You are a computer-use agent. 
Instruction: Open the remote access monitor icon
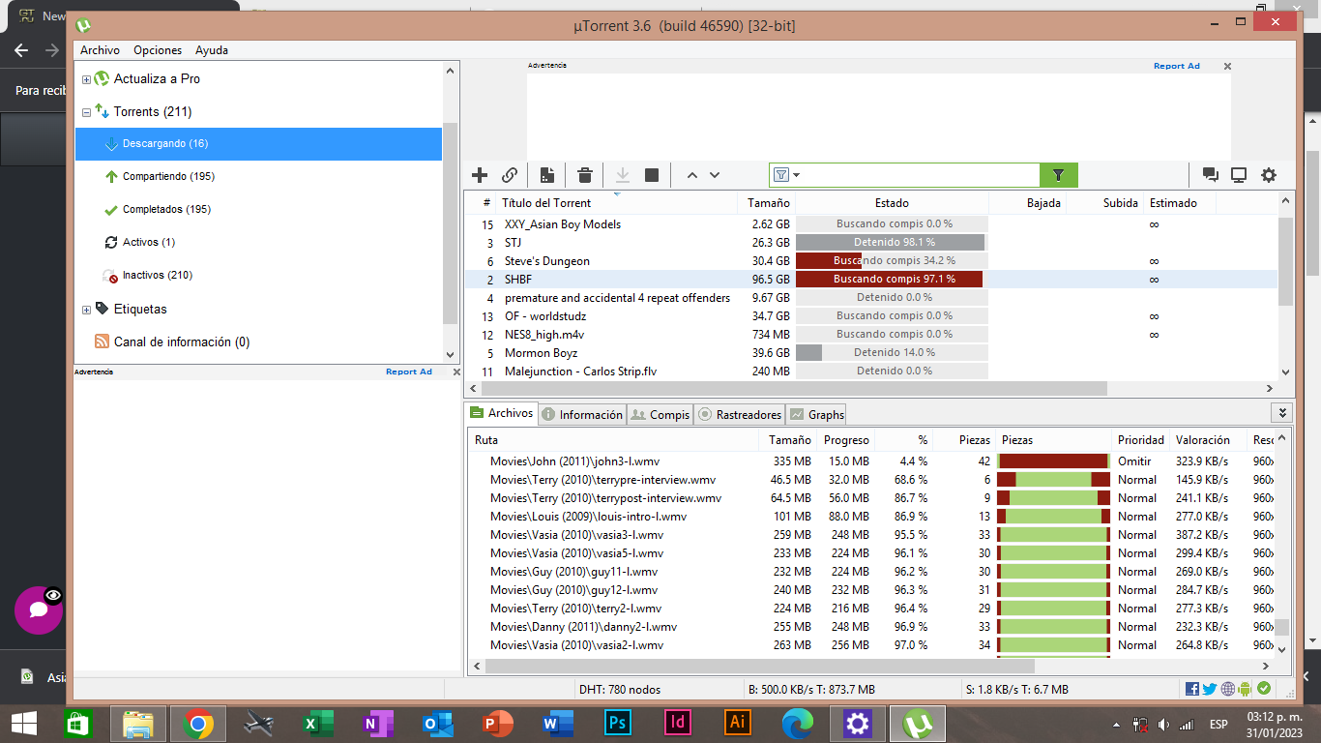click(1239, 175)
